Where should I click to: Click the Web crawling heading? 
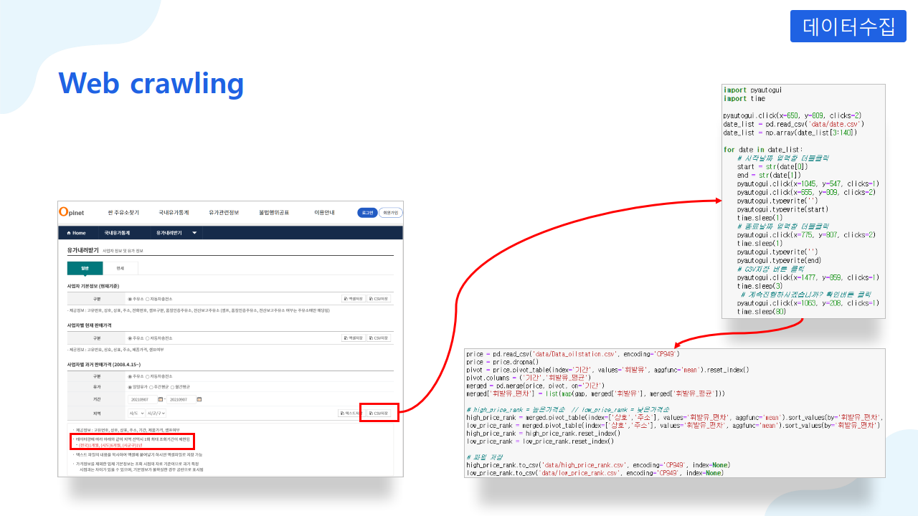pos(151,83)
